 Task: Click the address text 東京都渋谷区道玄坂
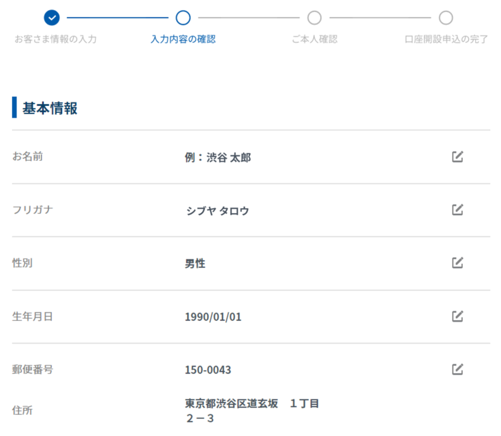coord(231,404)
